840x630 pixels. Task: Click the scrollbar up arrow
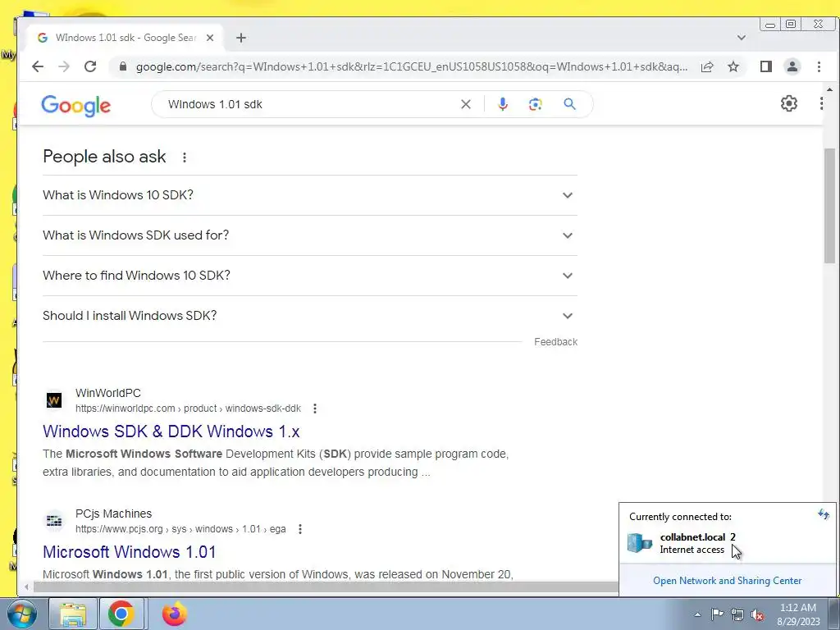(830, 89)
